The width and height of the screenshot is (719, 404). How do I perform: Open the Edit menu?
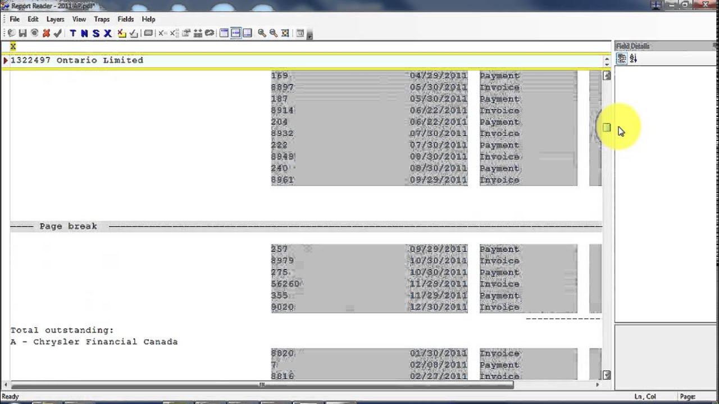coord(33,19)
